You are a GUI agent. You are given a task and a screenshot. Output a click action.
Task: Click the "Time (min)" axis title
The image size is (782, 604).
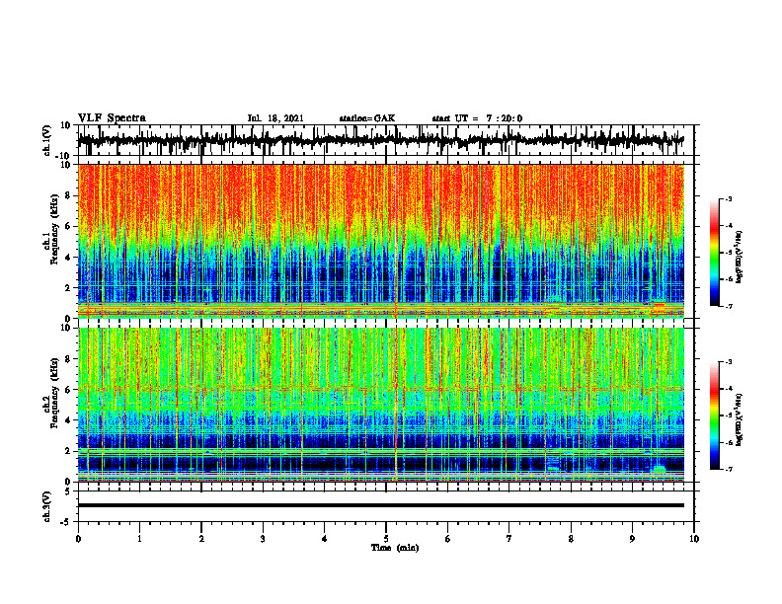tap(395, 548)
